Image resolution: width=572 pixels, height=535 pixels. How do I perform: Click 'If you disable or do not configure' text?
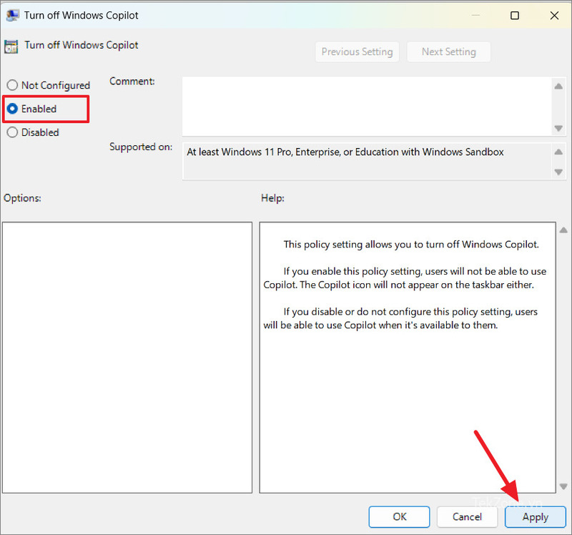coord(400,318)
